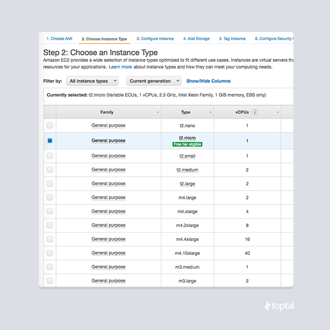Open the Family column sort arrow
This screenshot has width=330, height=330.
coord(158,112)
